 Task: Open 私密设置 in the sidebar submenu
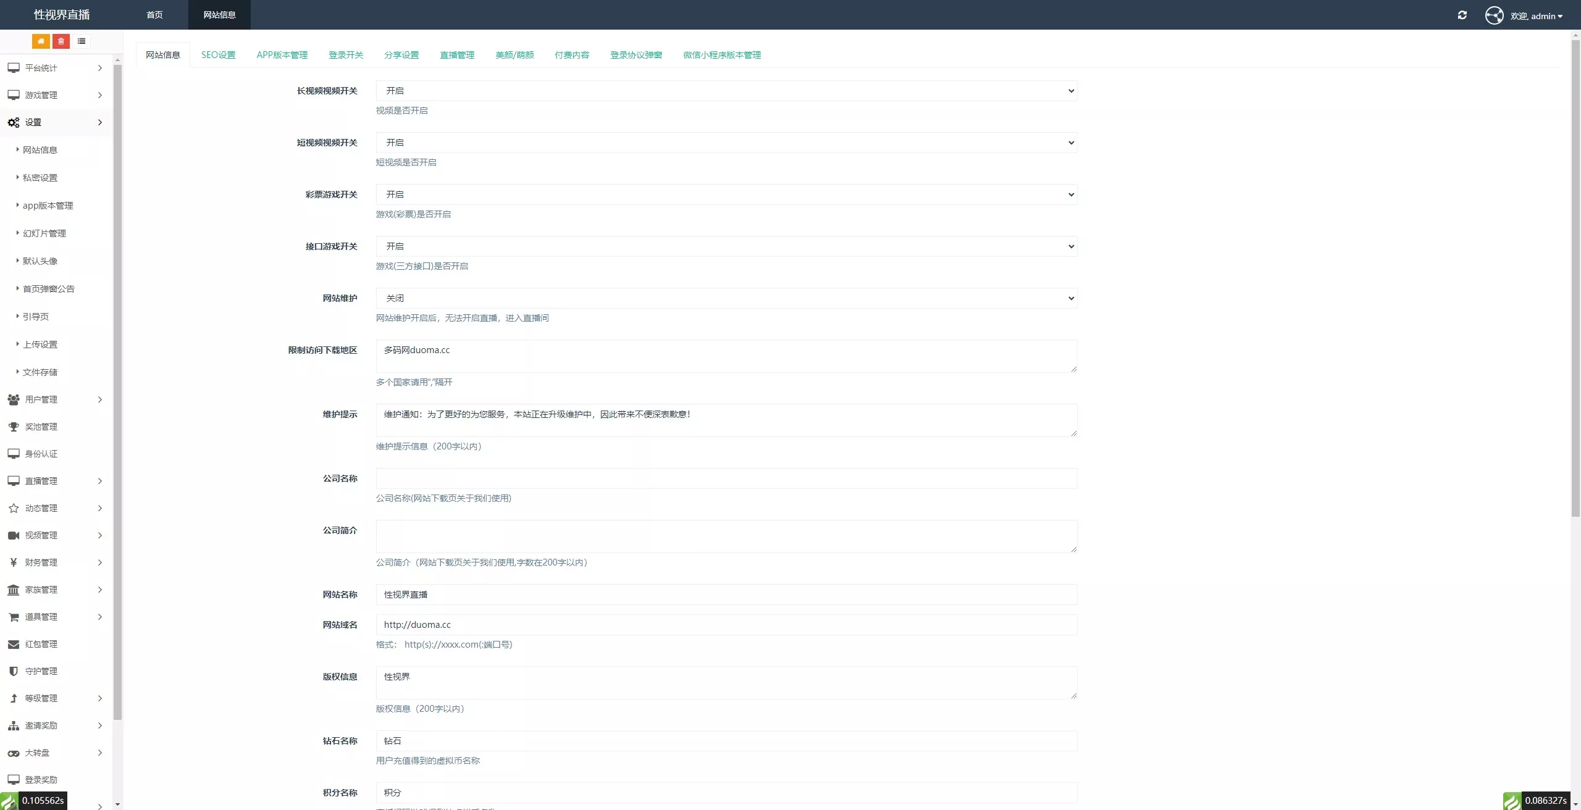40,178
